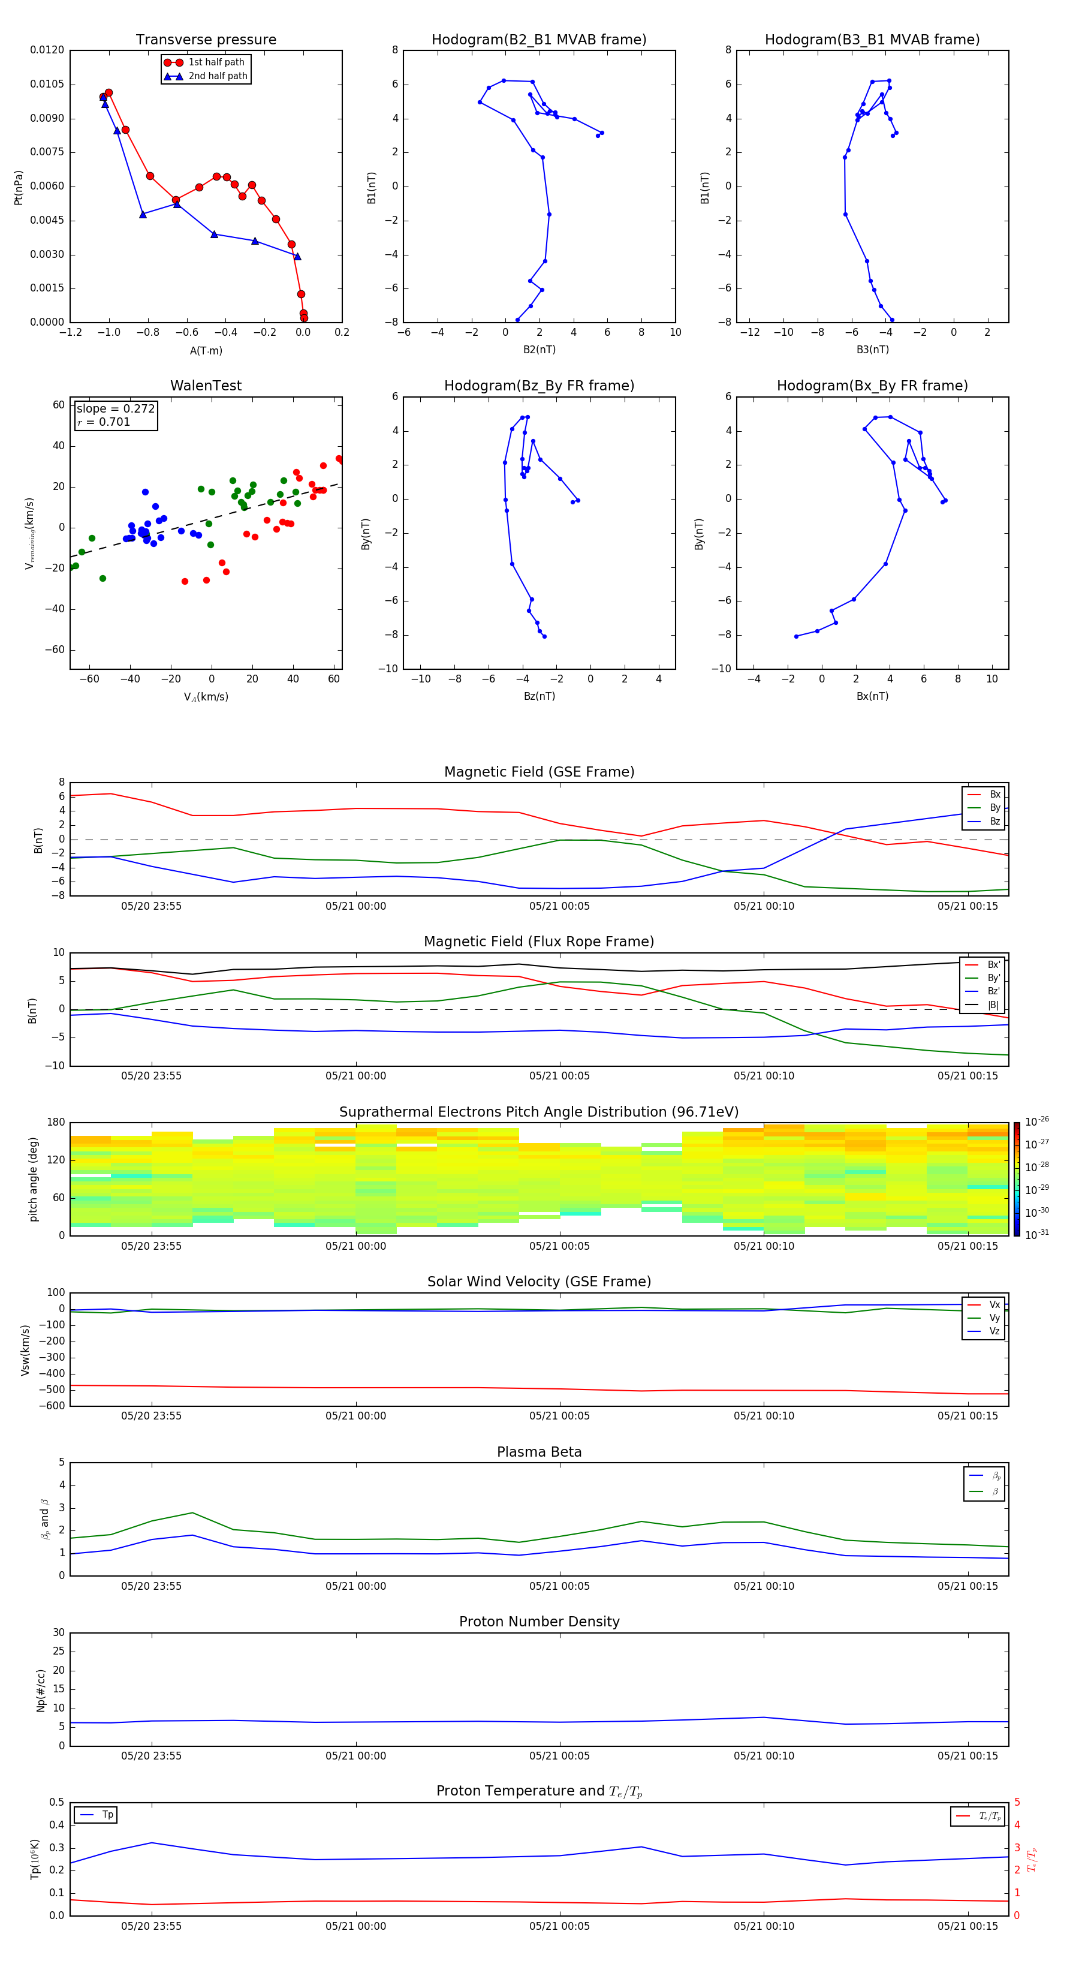The width and height of the screenshot is (1079, 1979).
Task: Select 'Vx' in velocity legend
Action: pyautogui.click(x=984, y=1306)
